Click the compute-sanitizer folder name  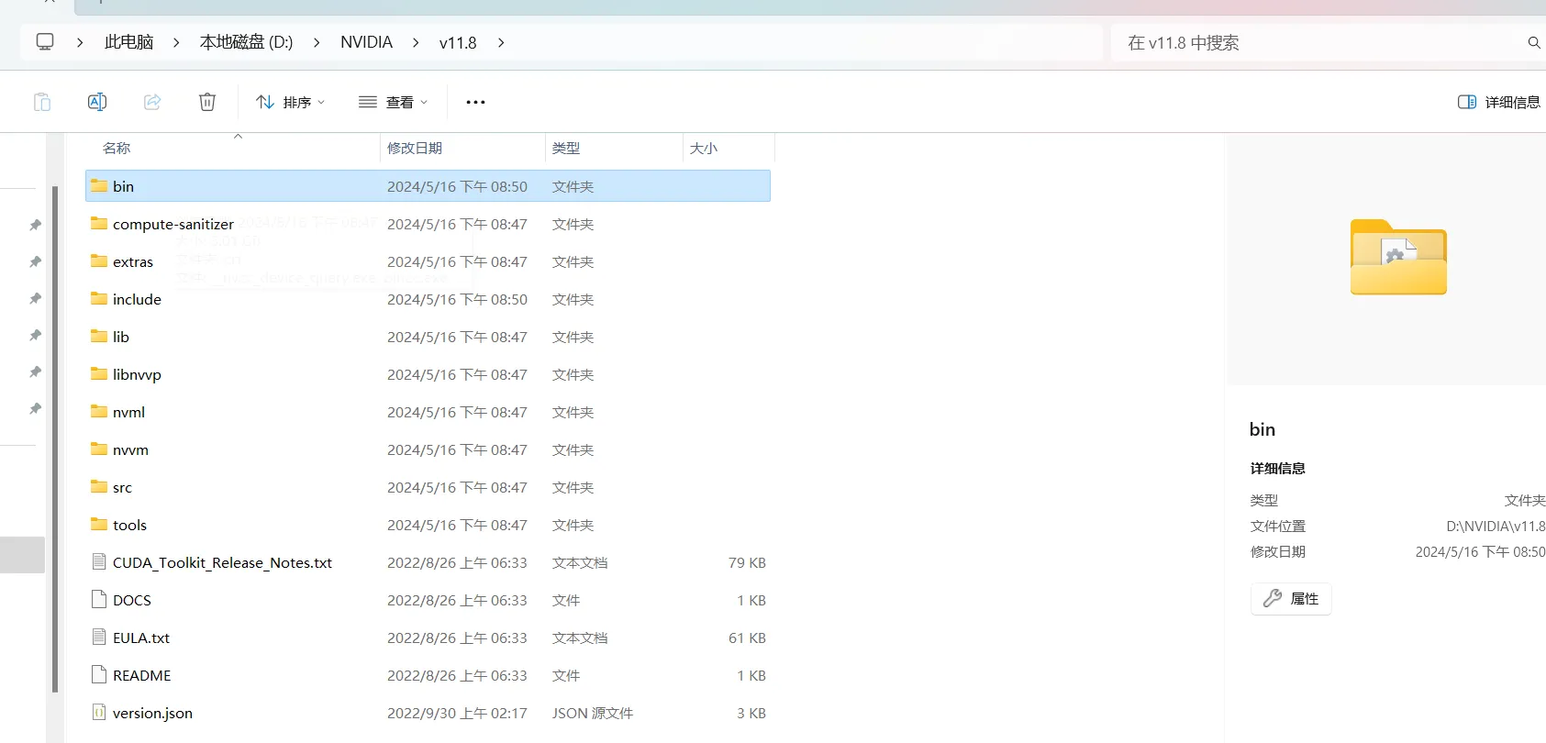[x=173, y=224]
